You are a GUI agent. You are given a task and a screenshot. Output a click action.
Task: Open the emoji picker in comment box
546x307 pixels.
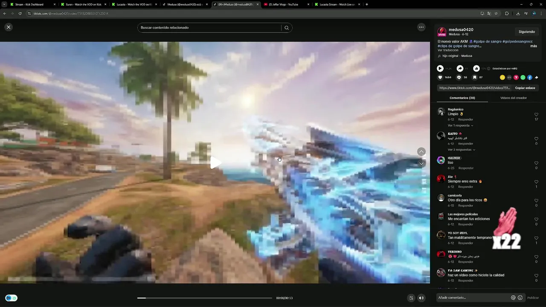[x=520, y=298]
